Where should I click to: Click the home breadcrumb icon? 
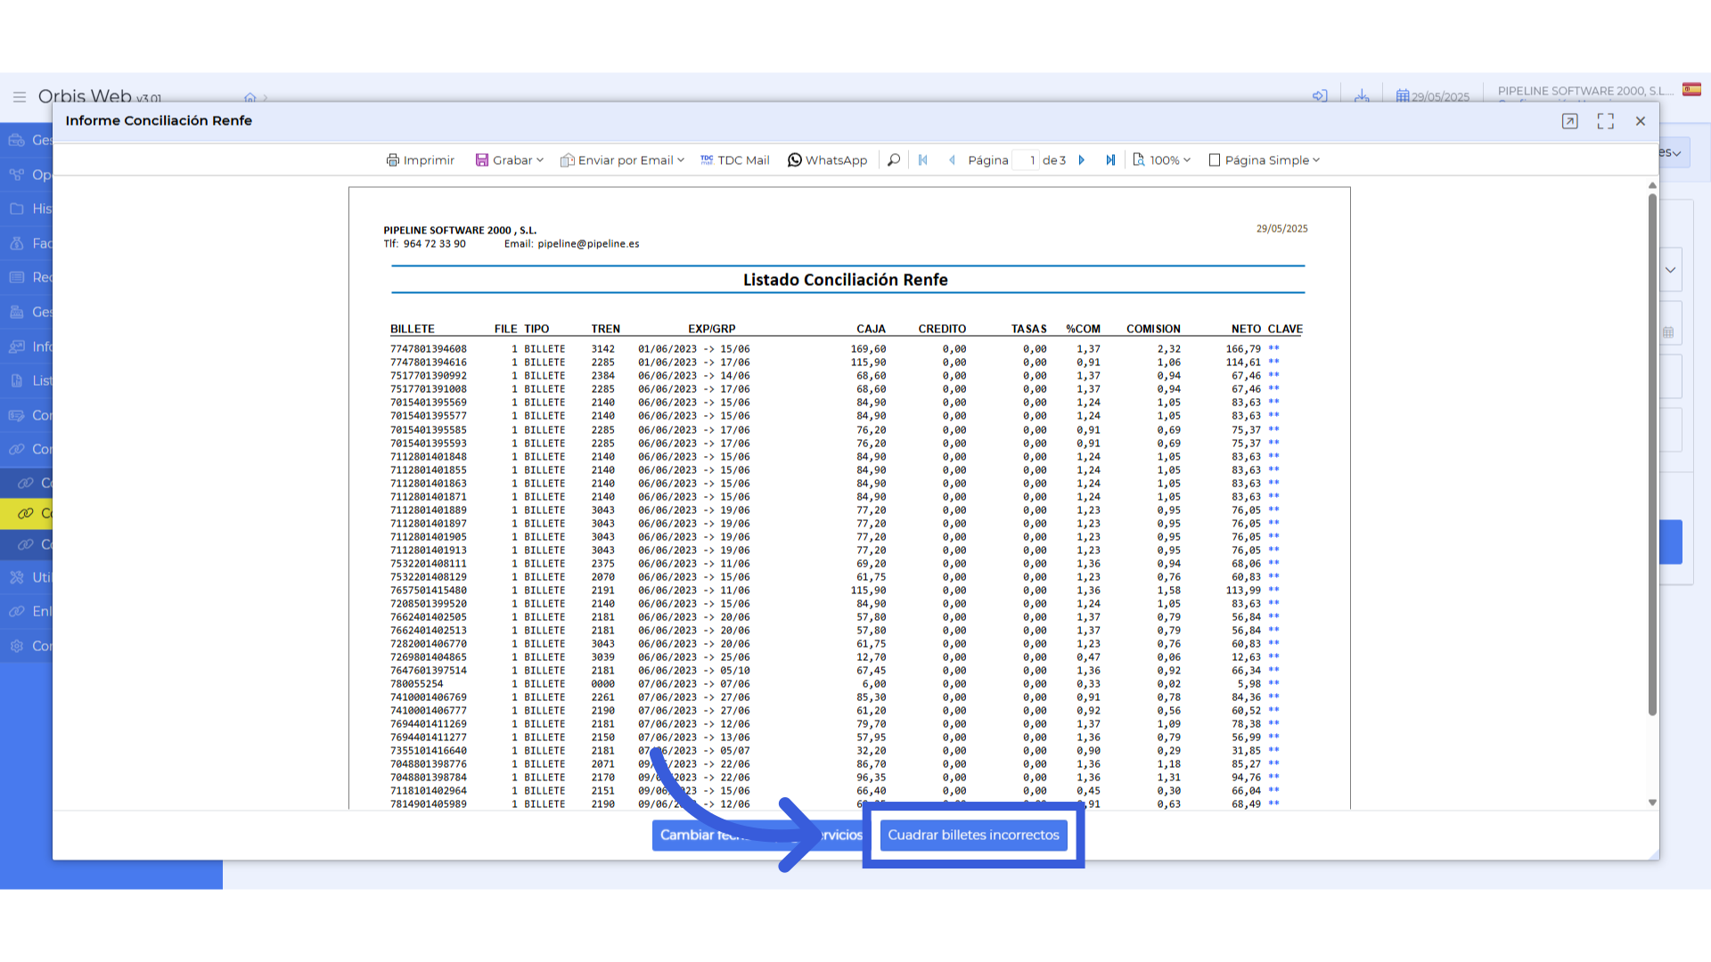point(250,97)
